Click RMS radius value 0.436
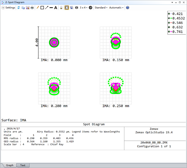The width and height of the screenshot is (187, 168). [70, 138]
